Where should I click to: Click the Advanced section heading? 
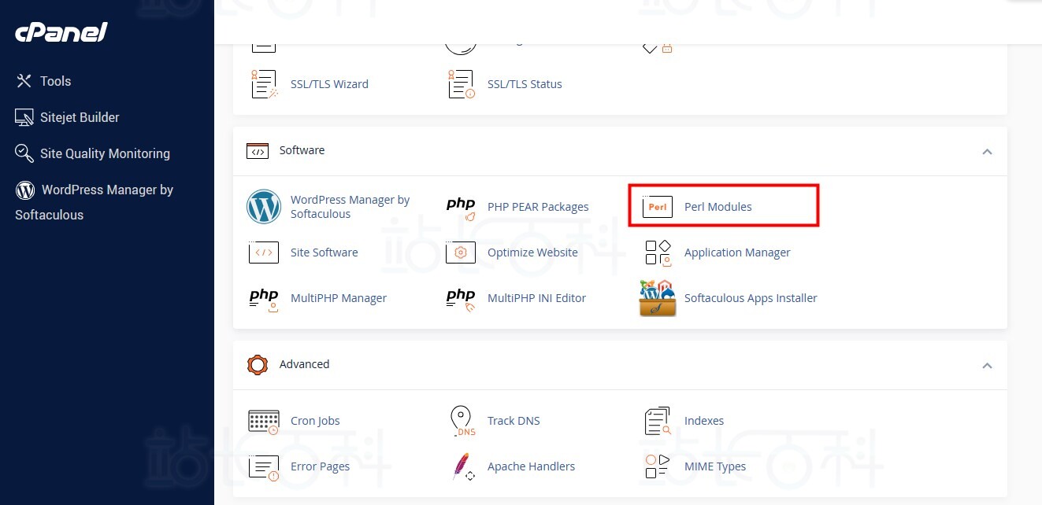click(x=304, y=364)
